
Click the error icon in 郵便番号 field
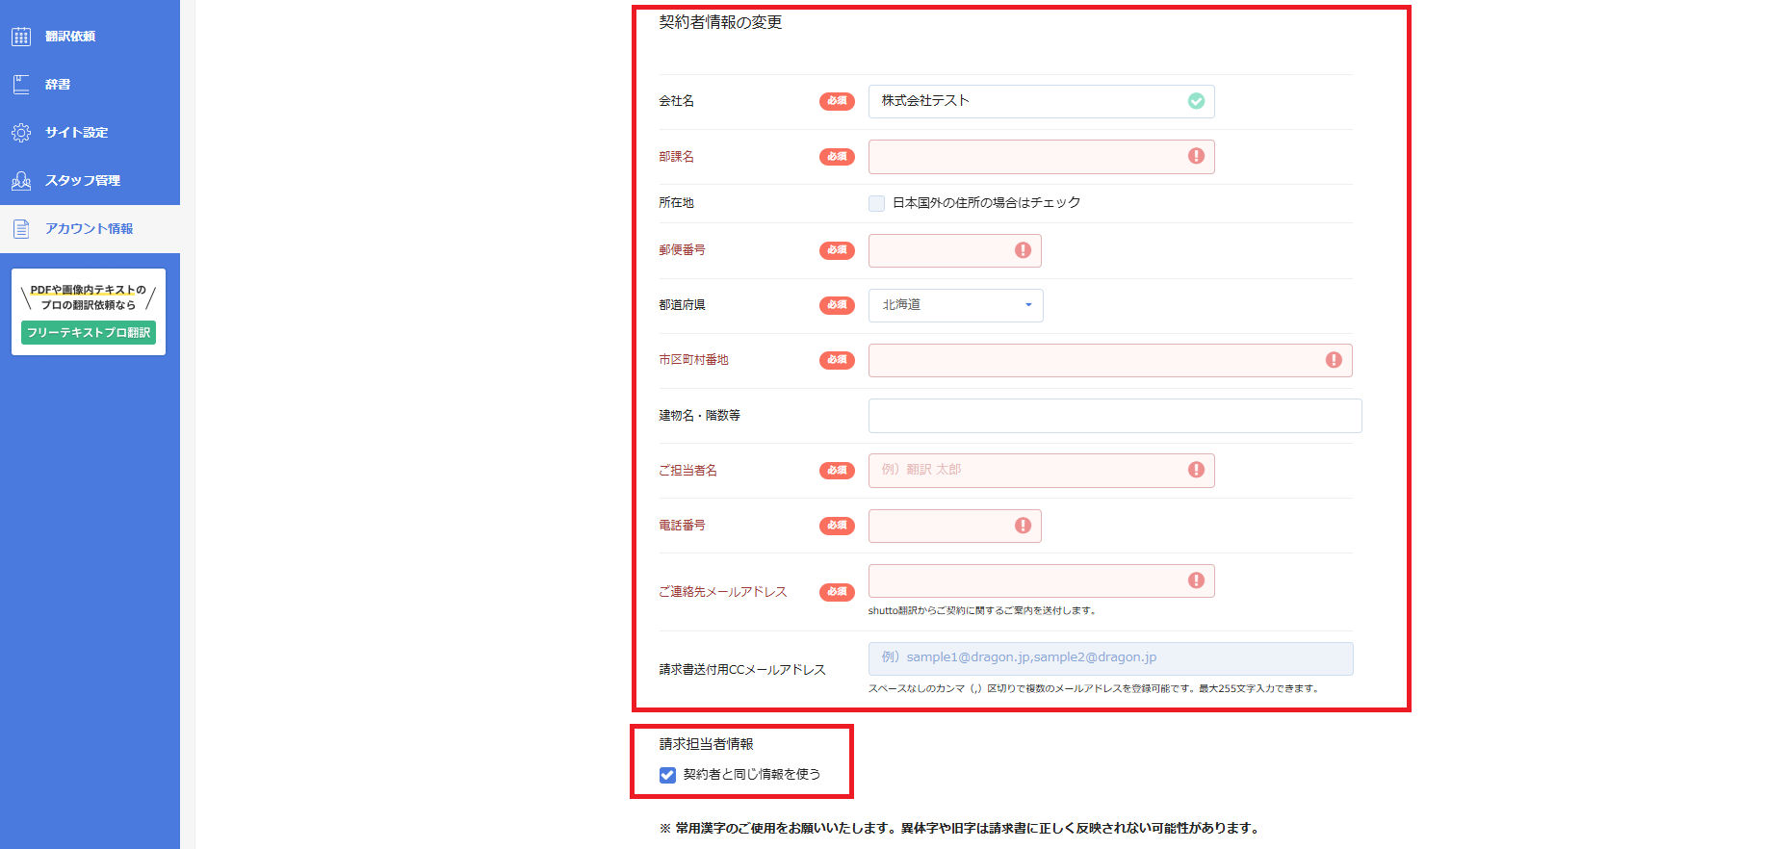[1023, 250]
